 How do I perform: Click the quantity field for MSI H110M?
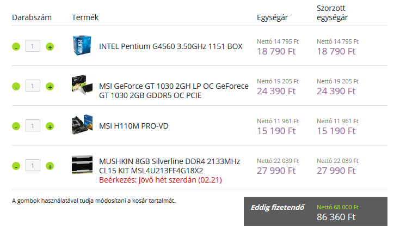(x=33, y=125)
